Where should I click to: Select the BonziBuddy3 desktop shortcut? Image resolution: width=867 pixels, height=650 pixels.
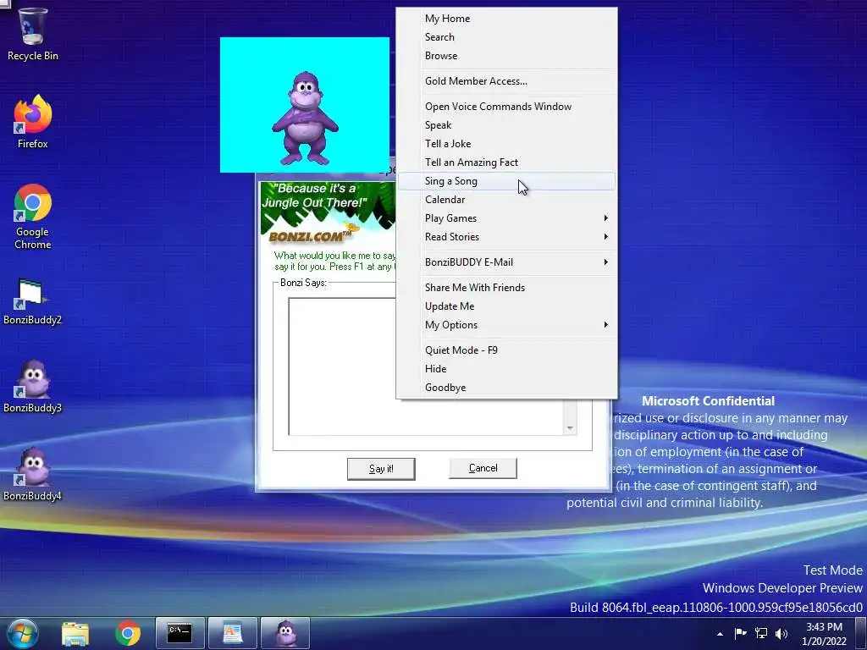[33, 387]
